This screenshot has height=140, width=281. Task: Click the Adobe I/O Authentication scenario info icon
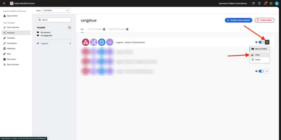256,42
